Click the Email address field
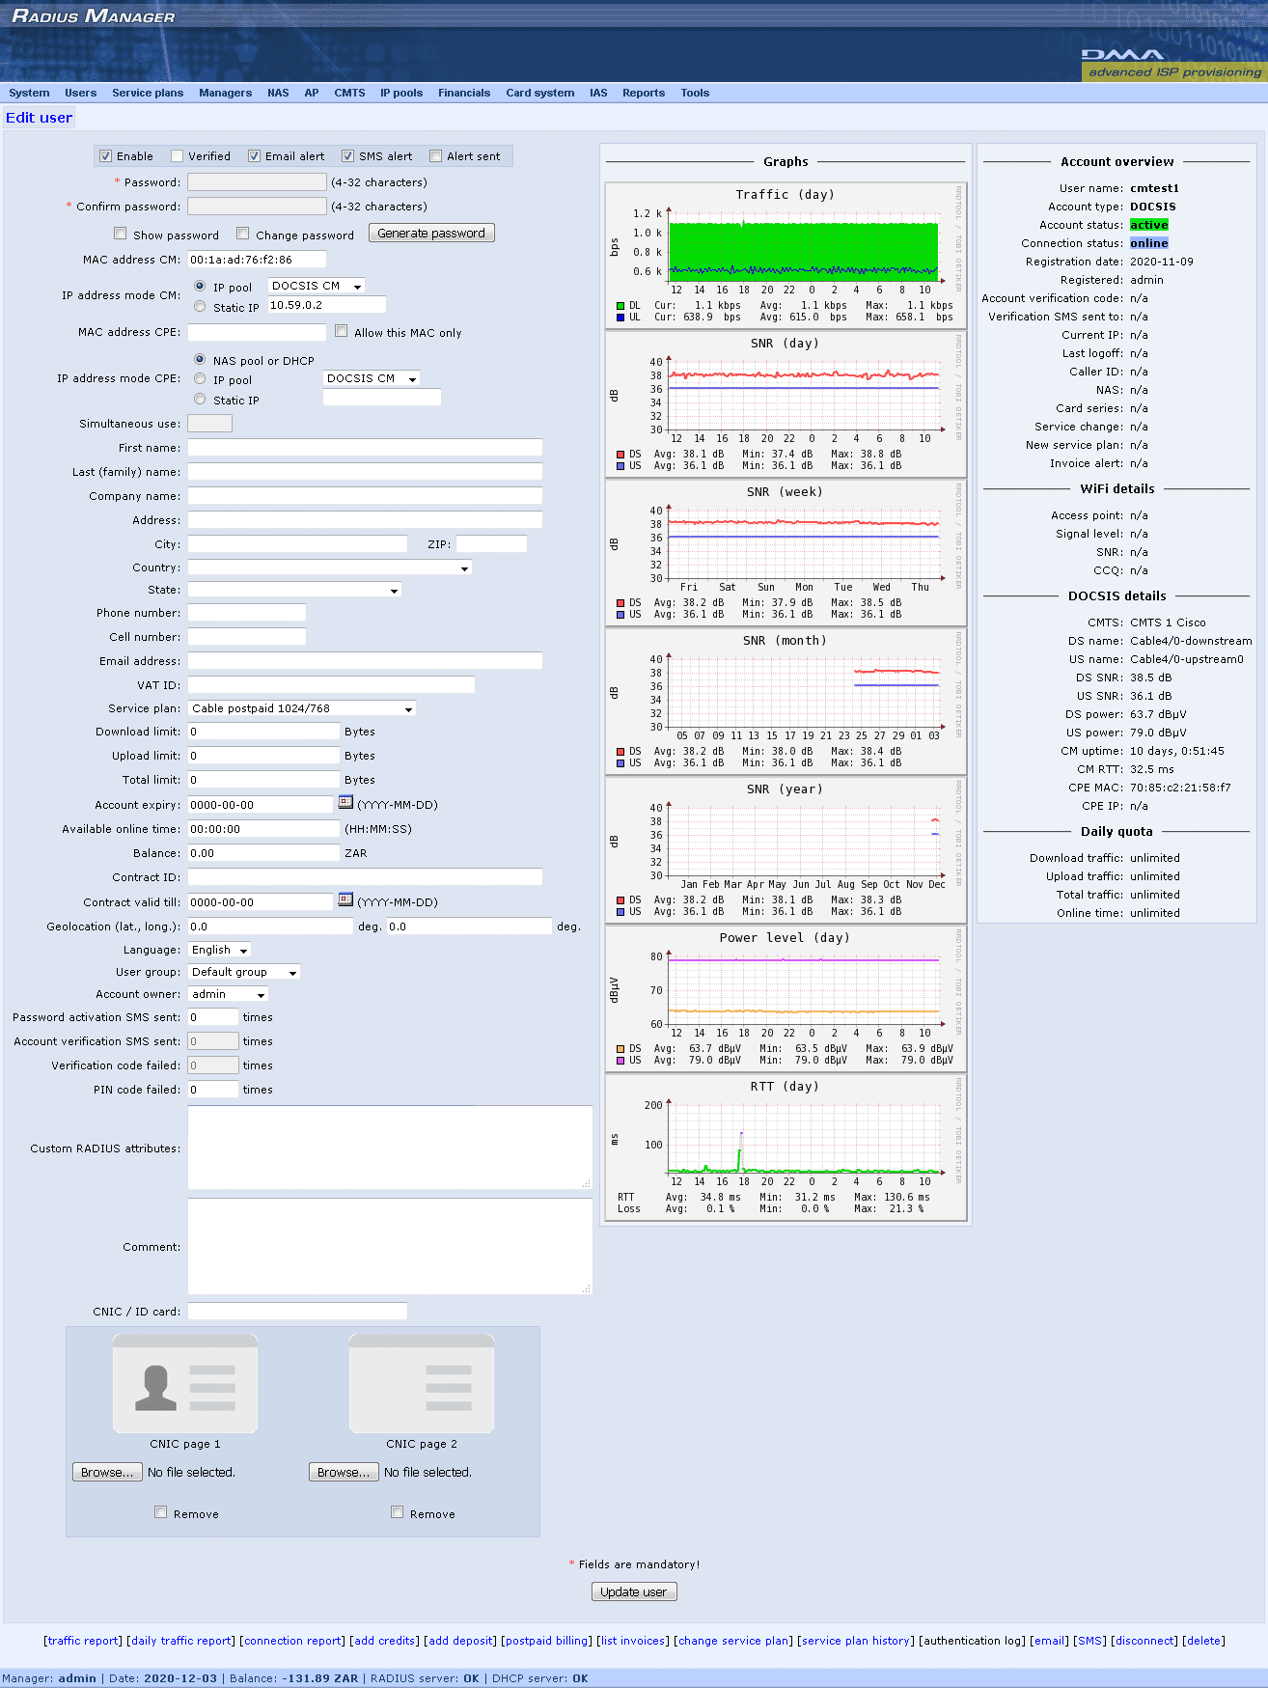This screenshot has width=1268, height=1688. click(365, 661)
